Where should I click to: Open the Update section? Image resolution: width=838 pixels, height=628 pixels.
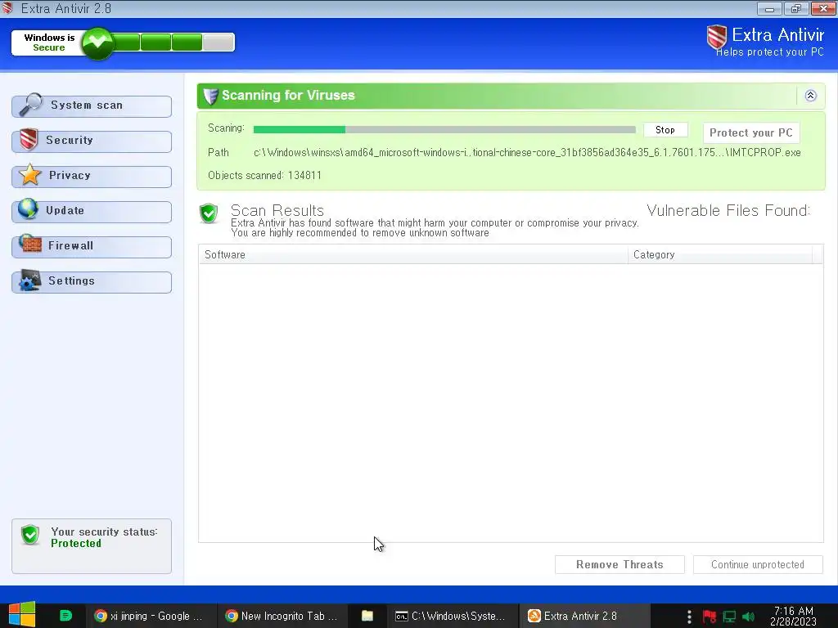pos(92,212)
